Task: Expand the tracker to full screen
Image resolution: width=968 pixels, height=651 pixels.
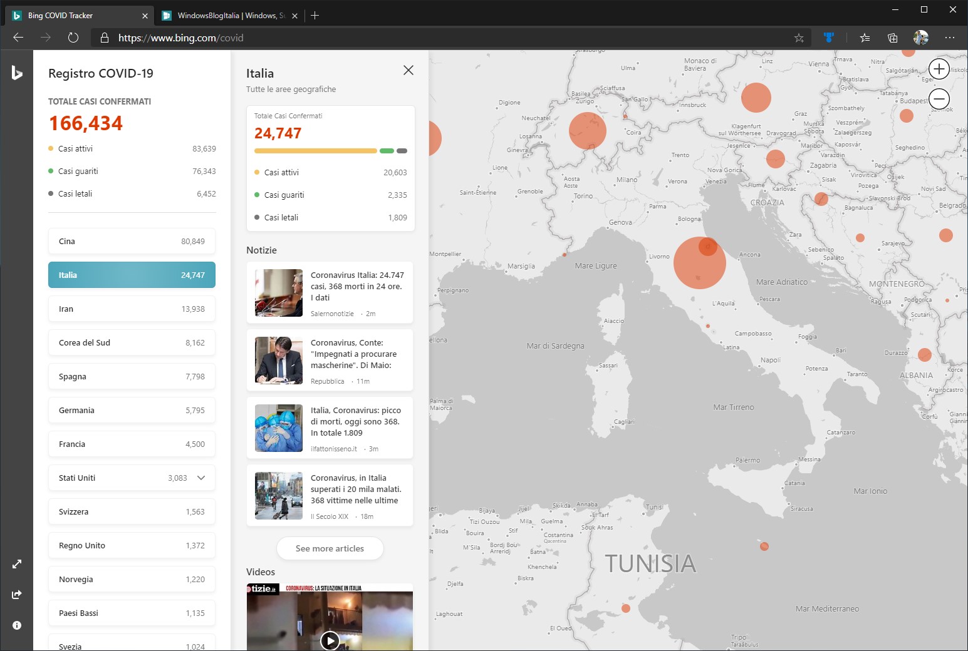Action: coord(17,564)
